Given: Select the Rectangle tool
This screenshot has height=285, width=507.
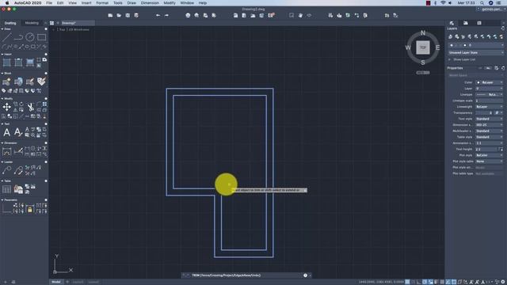Looking at the screenshot, I should pyautogui.click(x=42, y=37).
